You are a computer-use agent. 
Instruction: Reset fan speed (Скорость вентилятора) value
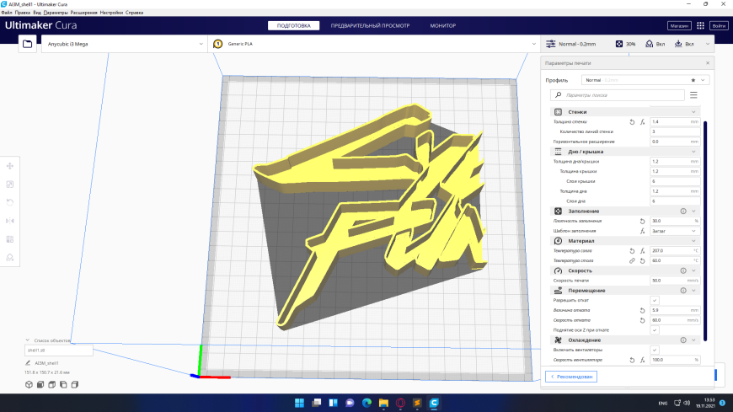(x=632, y=360)
